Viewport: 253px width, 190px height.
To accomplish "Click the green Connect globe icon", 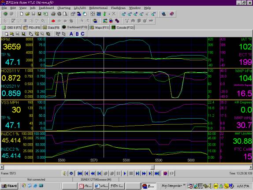I will click(x=5, y=14).
